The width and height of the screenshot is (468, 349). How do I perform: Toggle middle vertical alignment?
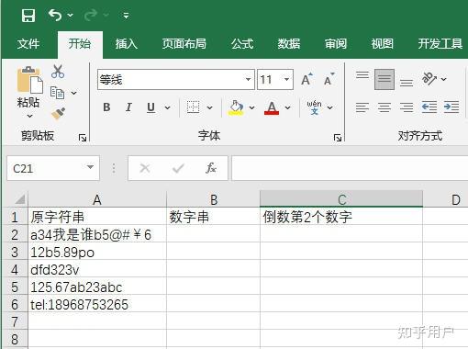(x=384, y=79)
